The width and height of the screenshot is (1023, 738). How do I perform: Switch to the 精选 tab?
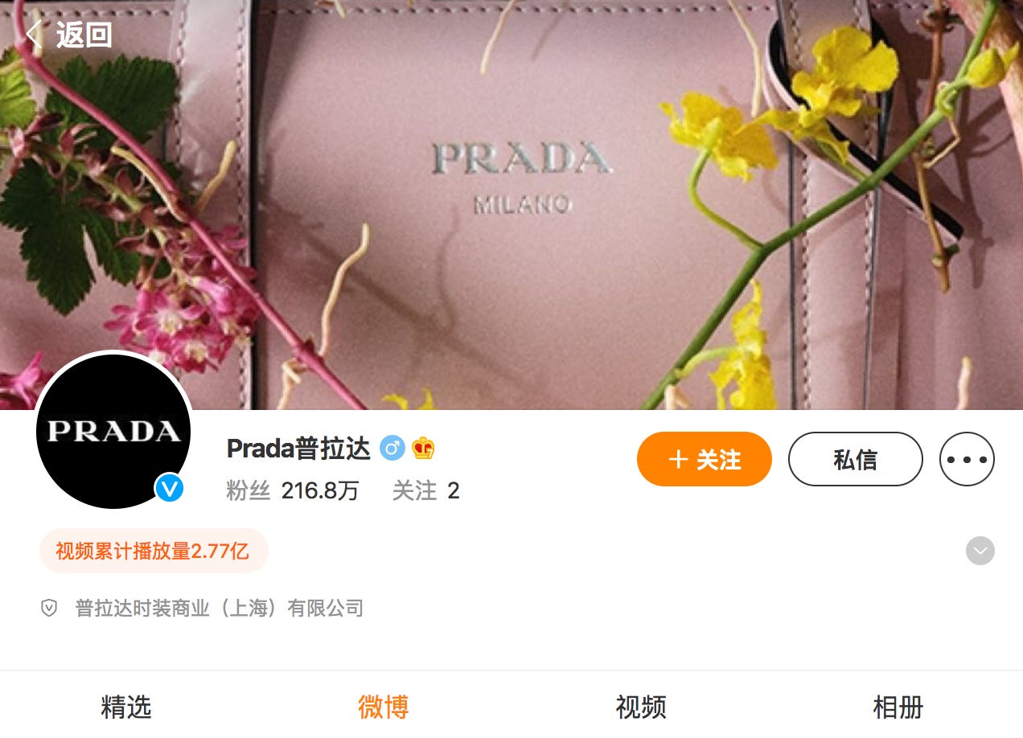click(126, 707)
